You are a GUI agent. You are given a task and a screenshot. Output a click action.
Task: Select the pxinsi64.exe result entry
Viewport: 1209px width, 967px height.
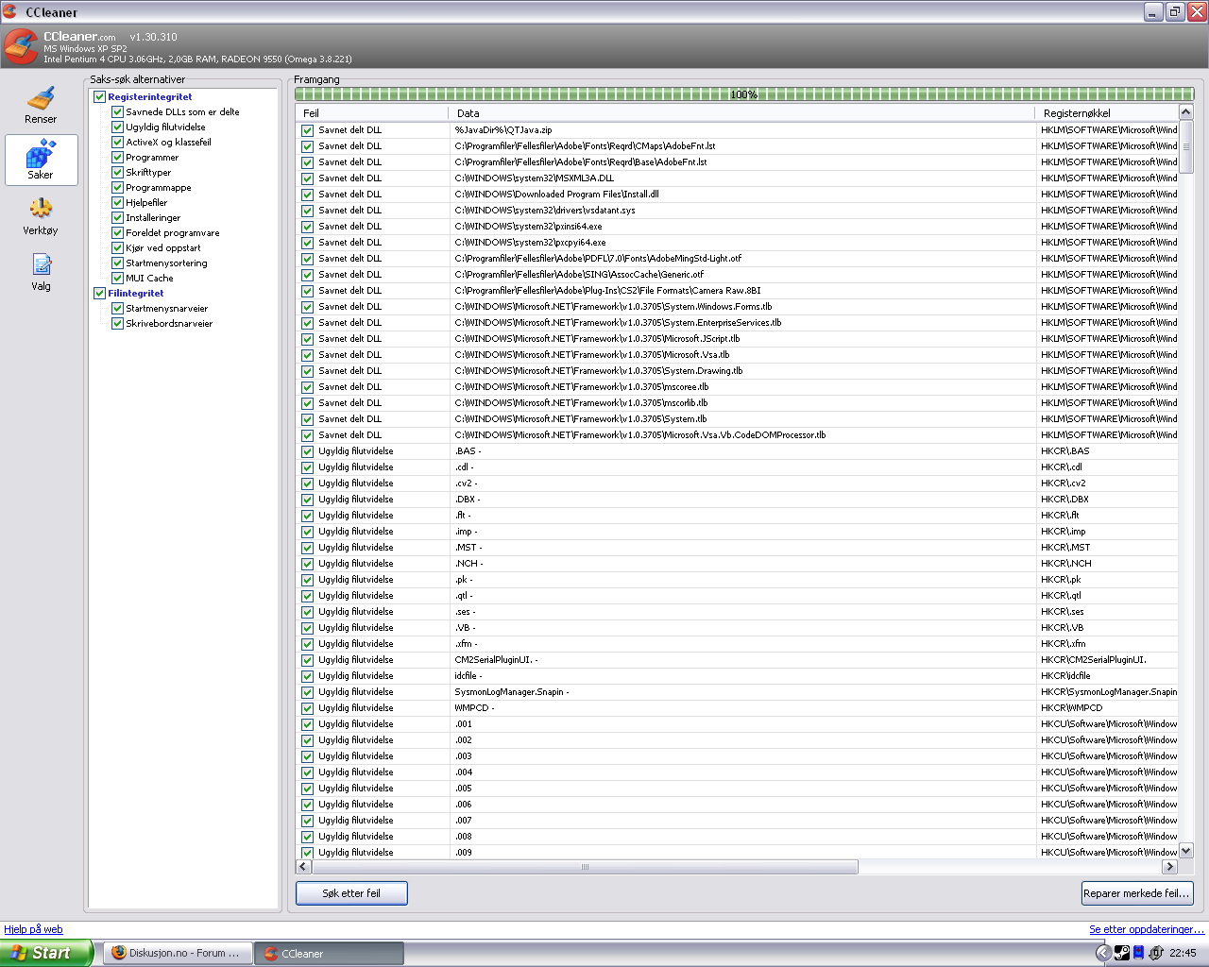(529, 227)
